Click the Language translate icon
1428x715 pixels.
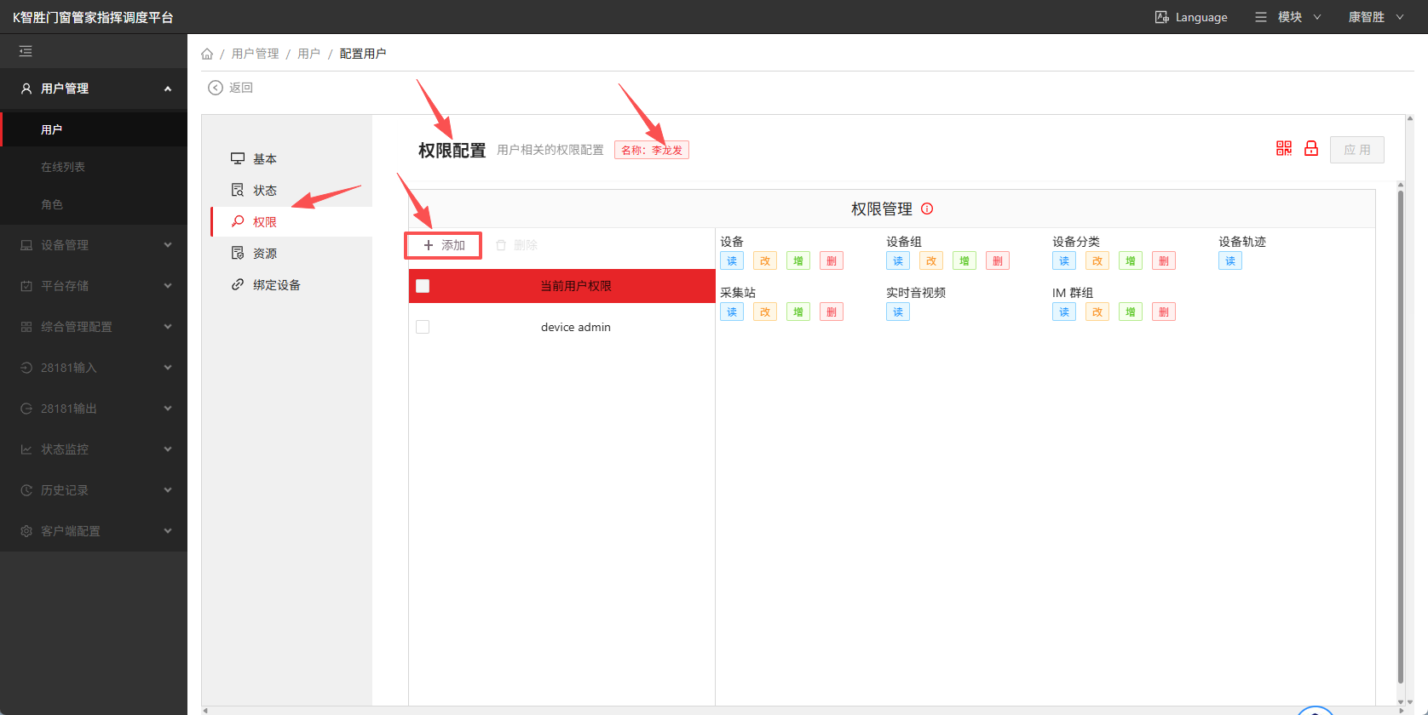point(1161,17)
